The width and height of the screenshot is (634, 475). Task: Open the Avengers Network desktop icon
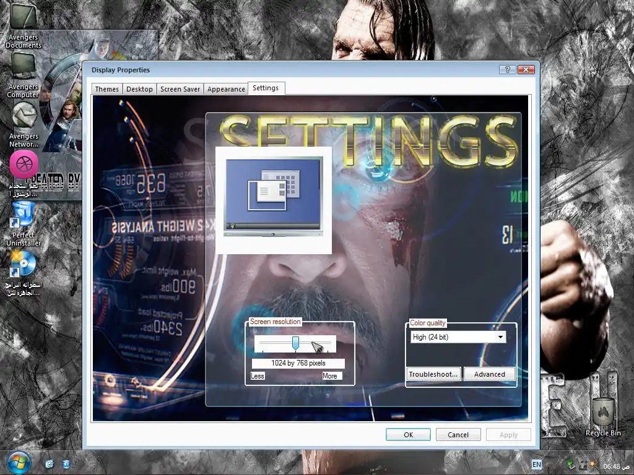click(x=24, y=125)
